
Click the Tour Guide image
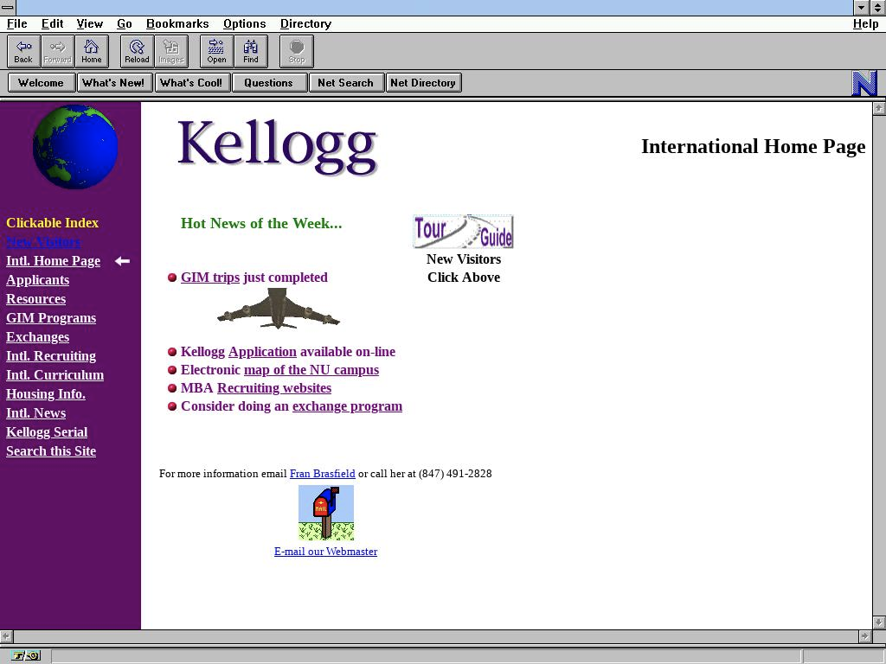(463, 232)
